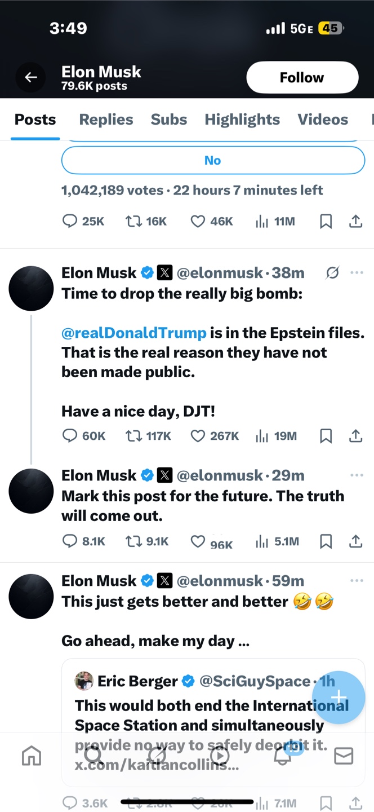Image resolution: width=374 pixels, height=812 pixels.
Task: Bookmark the Epstein files post
Action: (x=326, y=436)
